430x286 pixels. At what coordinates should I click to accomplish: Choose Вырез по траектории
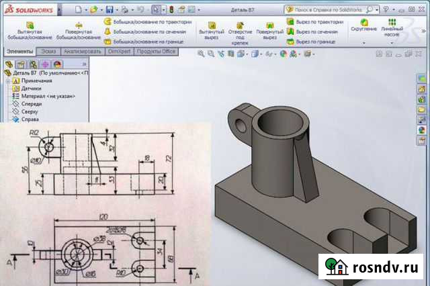click(315, 22)
